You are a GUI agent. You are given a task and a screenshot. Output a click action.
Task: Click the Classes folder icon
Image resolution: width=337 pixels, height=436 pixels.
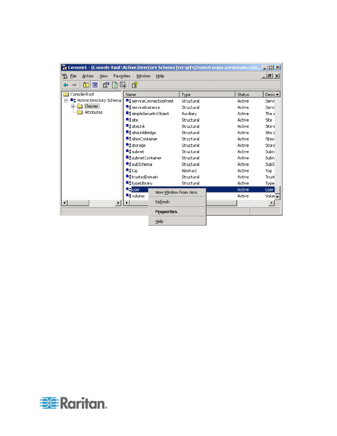click(x=80, y=106)
